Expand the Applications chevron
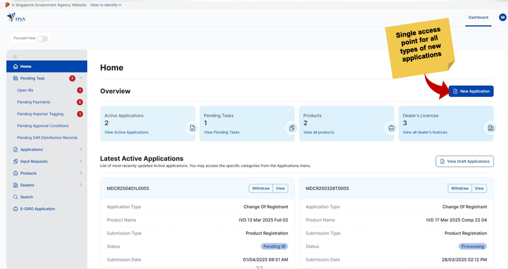Screen dimensions: 508x269 pyautogui.click(x=80, y=149)
